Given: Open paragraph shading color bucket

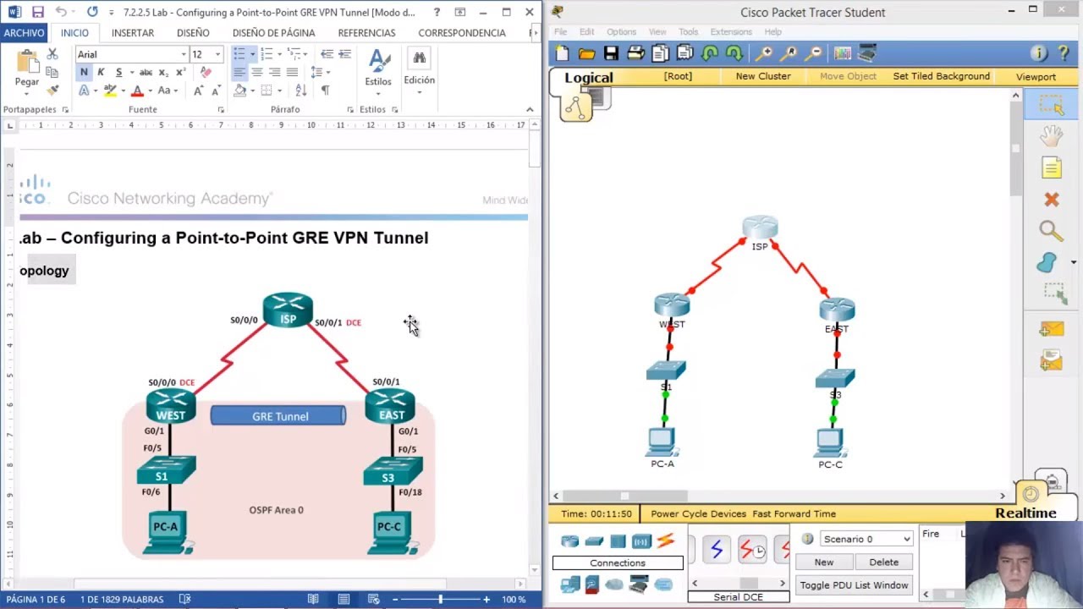Looking at the screenshot, I should (240, 91).
